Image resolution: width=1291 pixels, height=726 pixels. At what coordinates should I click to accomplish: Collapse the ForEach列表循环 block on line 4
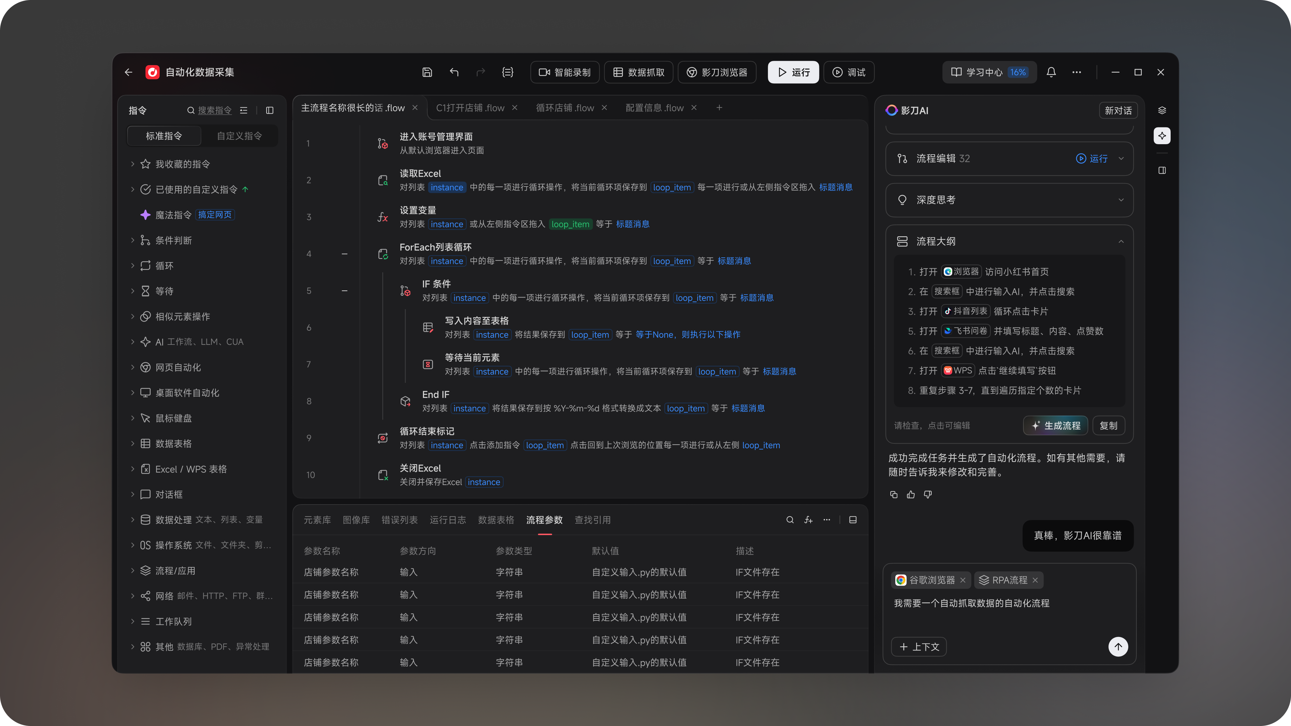(344, 254)
